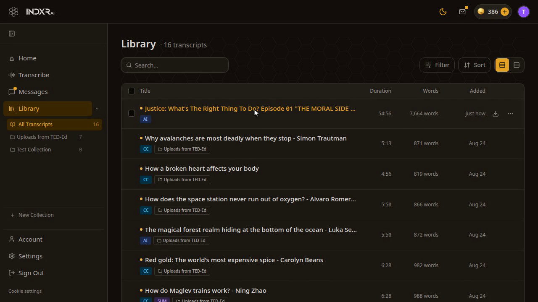Open the Filter options
The width and height of the screenshot is (538, 302).
437,65
